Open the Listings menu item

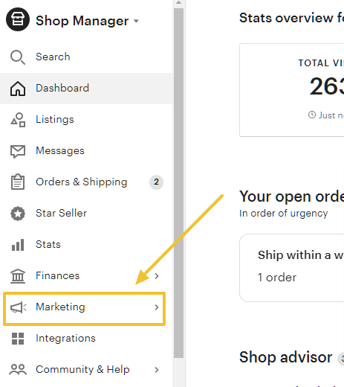86,120
